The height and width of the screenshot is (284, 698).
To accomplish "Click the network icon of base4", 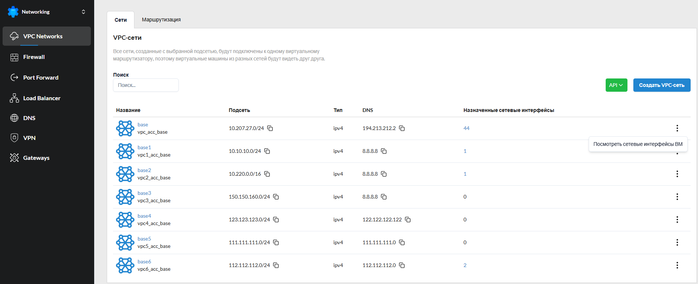I will click(125, 220).
